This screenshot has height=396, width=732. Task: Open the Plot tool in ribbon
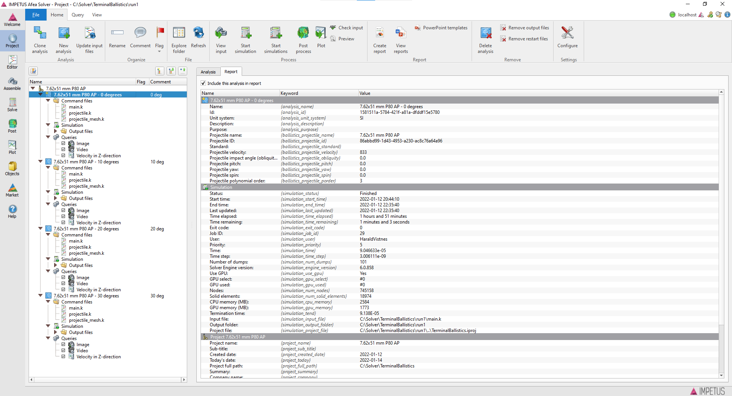click(321, 37)
